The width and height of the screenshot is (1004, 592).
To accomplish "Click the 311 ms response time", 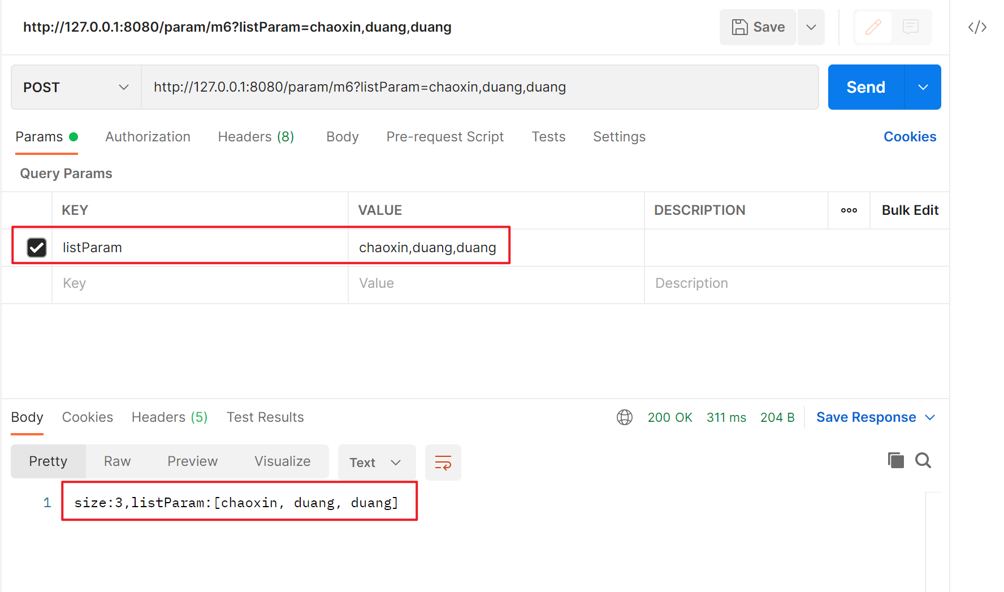I will pos(726,417).
